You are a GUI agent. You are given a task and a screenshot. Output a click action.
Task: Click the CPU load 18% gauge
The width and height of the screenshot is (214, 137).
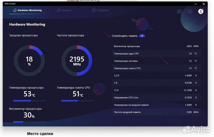[x=29, y=61]
